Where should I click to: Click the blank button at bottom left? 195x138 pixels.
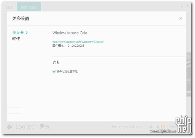[14, 110]
